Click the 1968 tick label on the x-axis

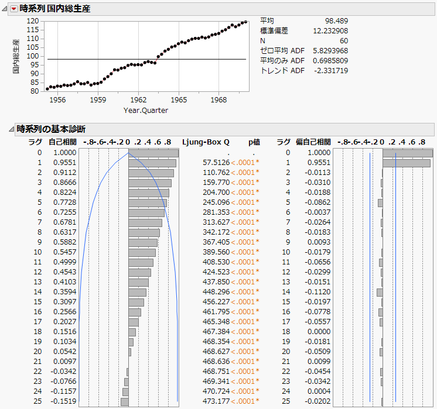click(218, 100)
